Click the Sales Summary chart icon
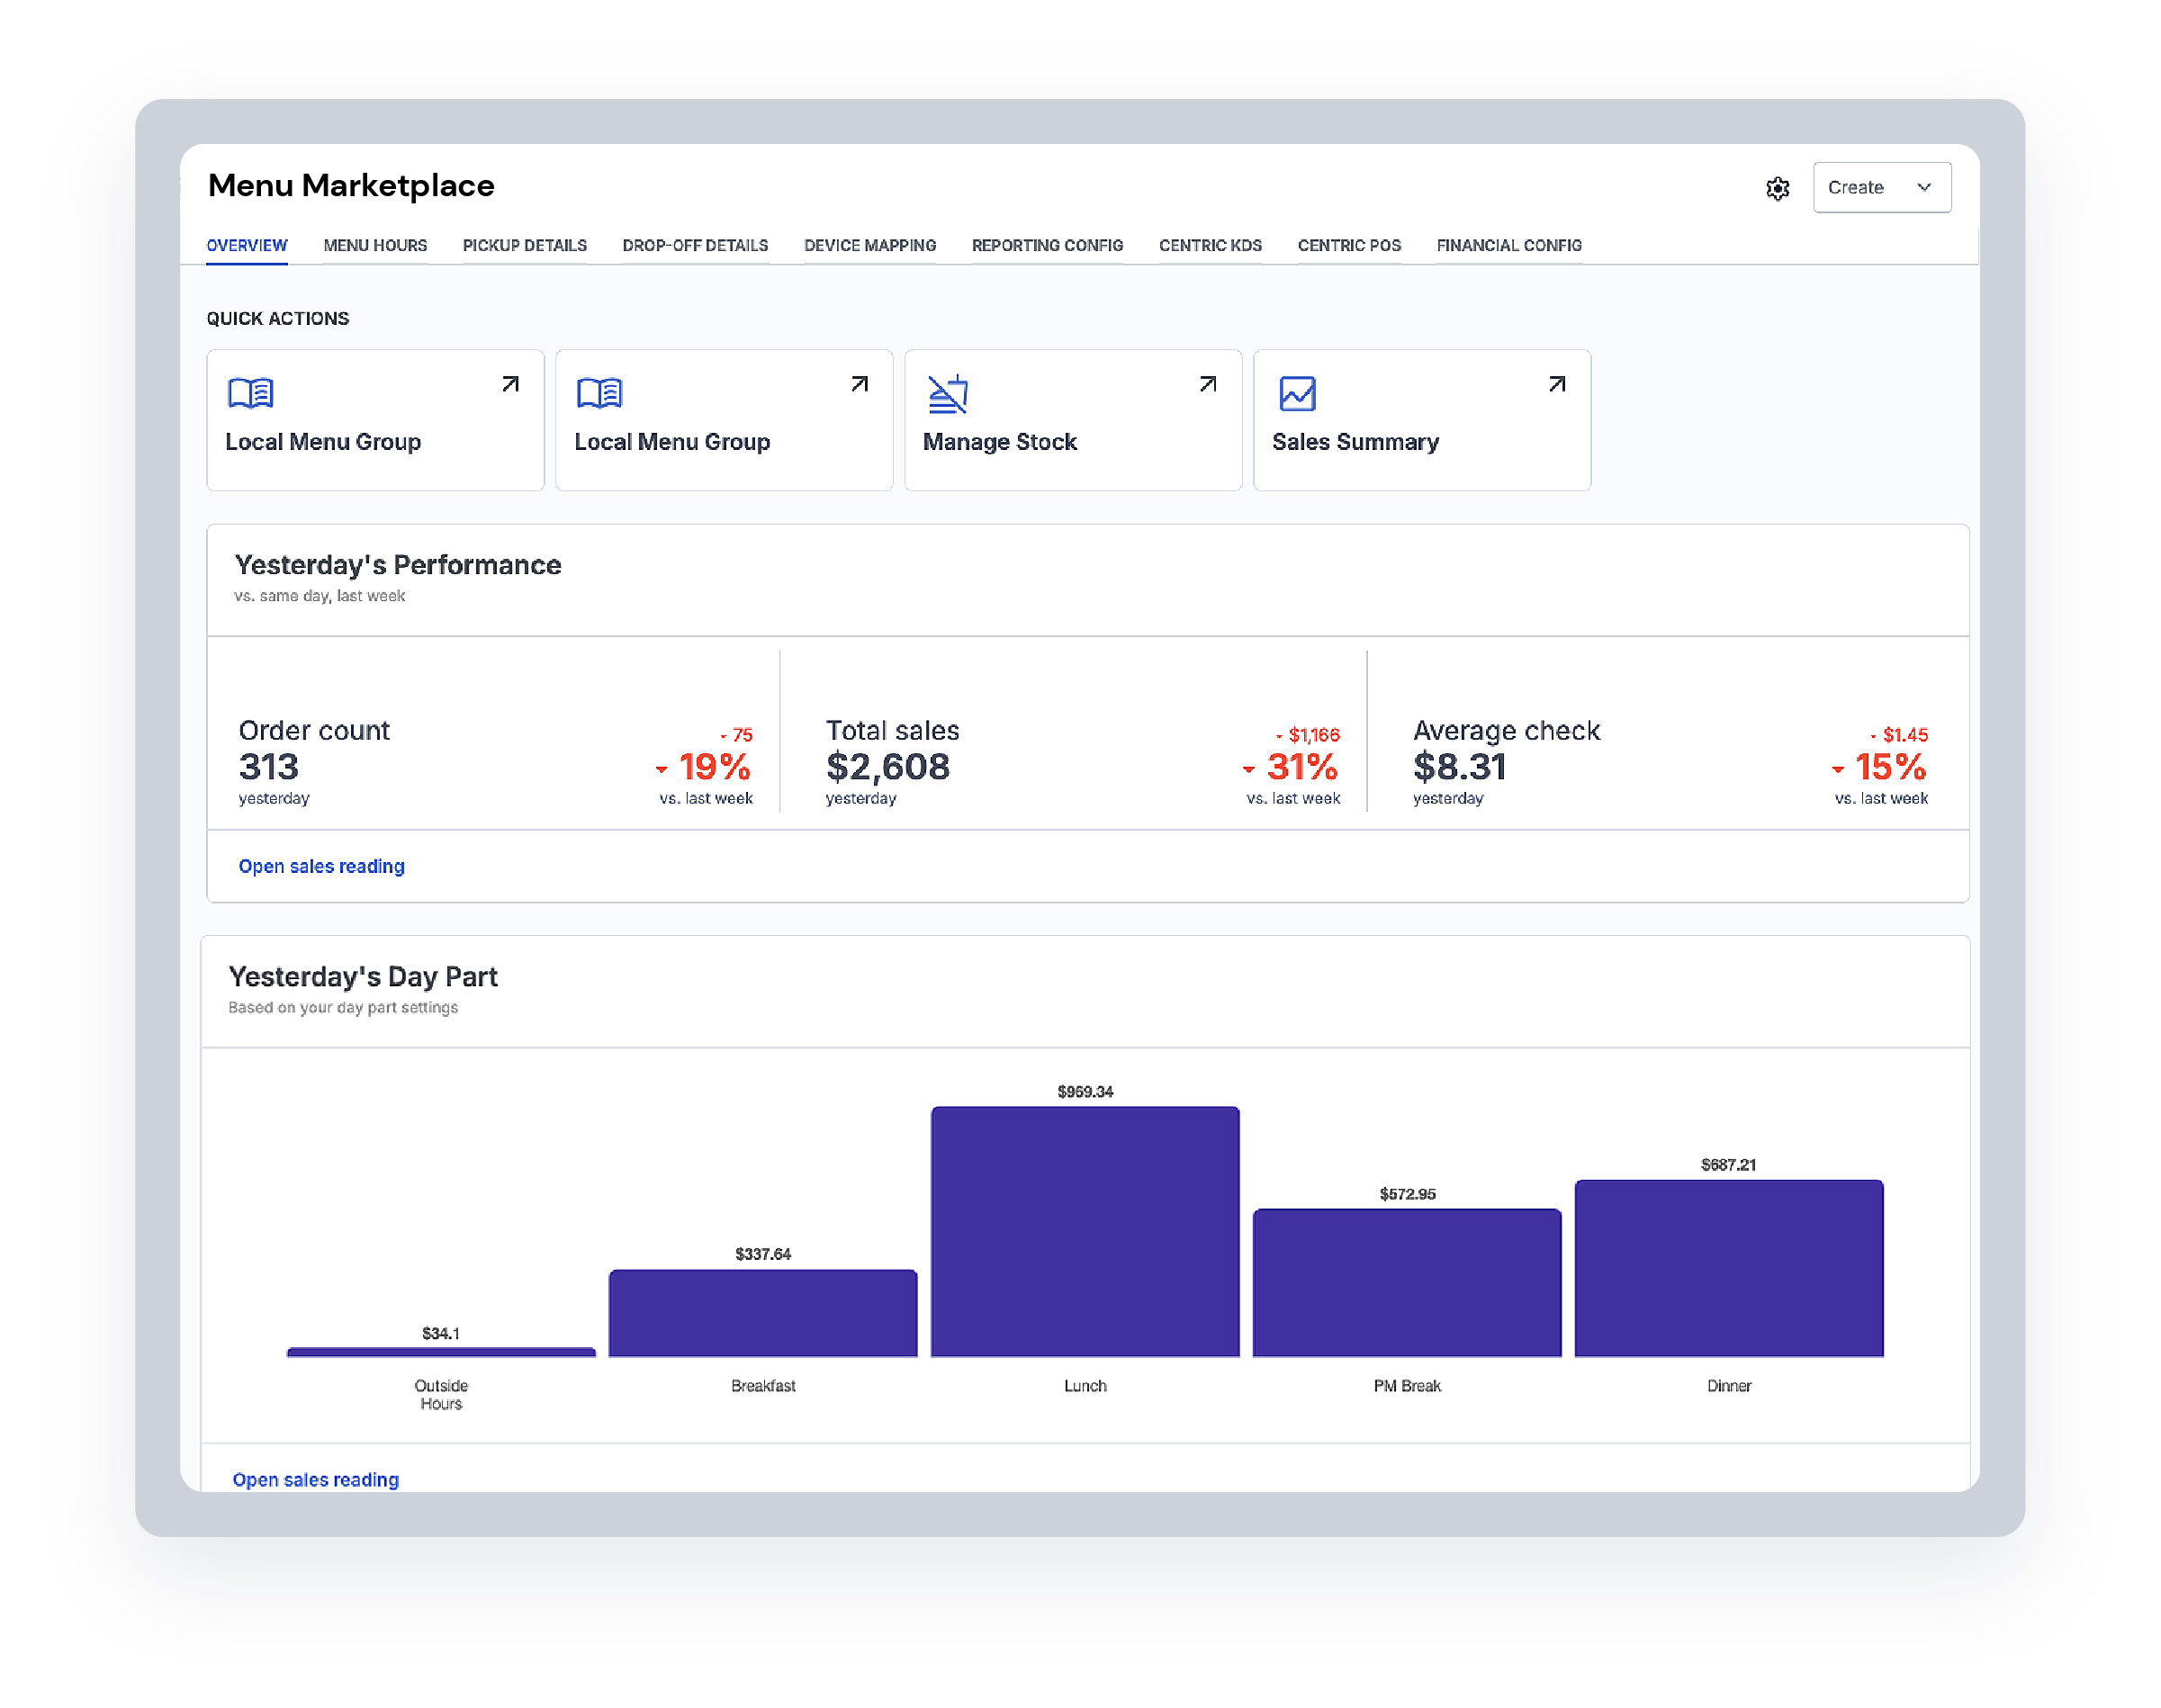 (1297, 394)
